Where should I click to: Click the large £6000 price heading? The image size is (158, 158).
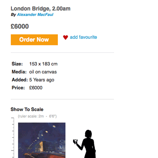tap(20, 26)
